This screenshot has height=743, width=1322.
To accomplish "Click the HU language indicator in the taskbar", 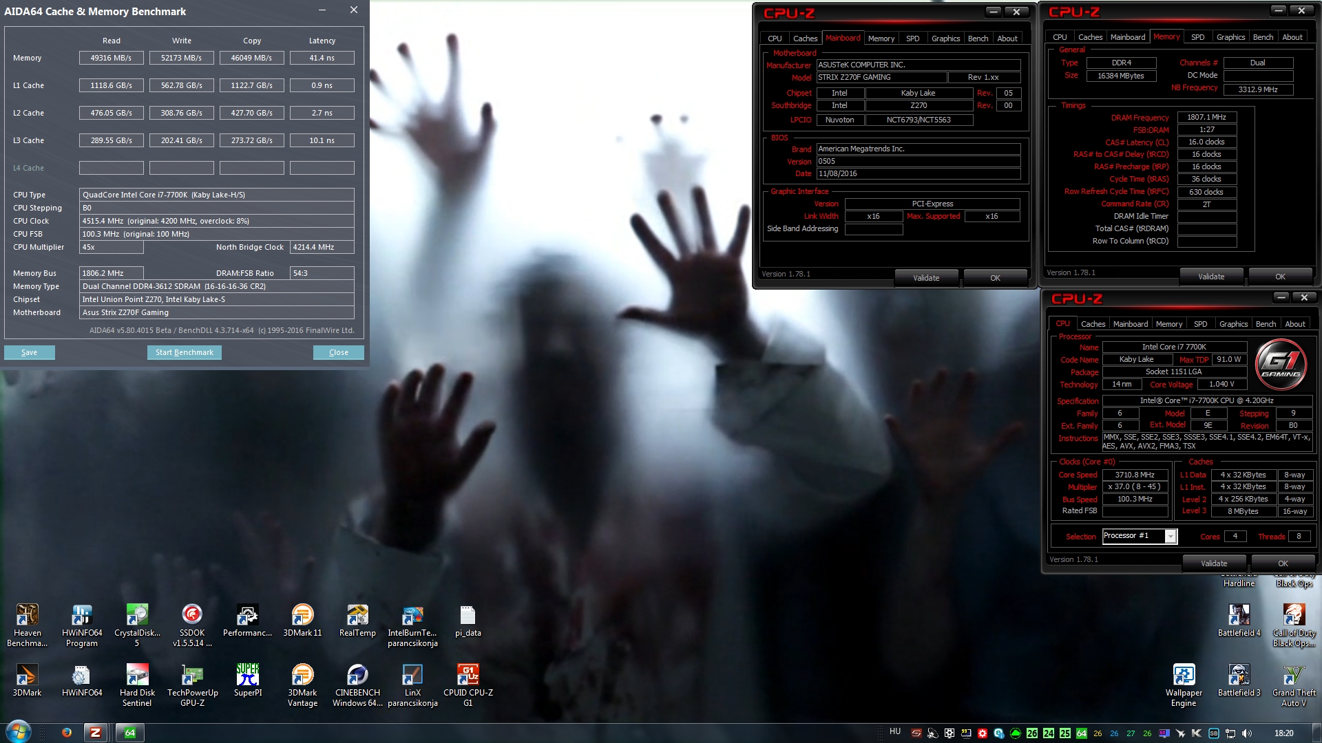I will (x=894, y=731).
